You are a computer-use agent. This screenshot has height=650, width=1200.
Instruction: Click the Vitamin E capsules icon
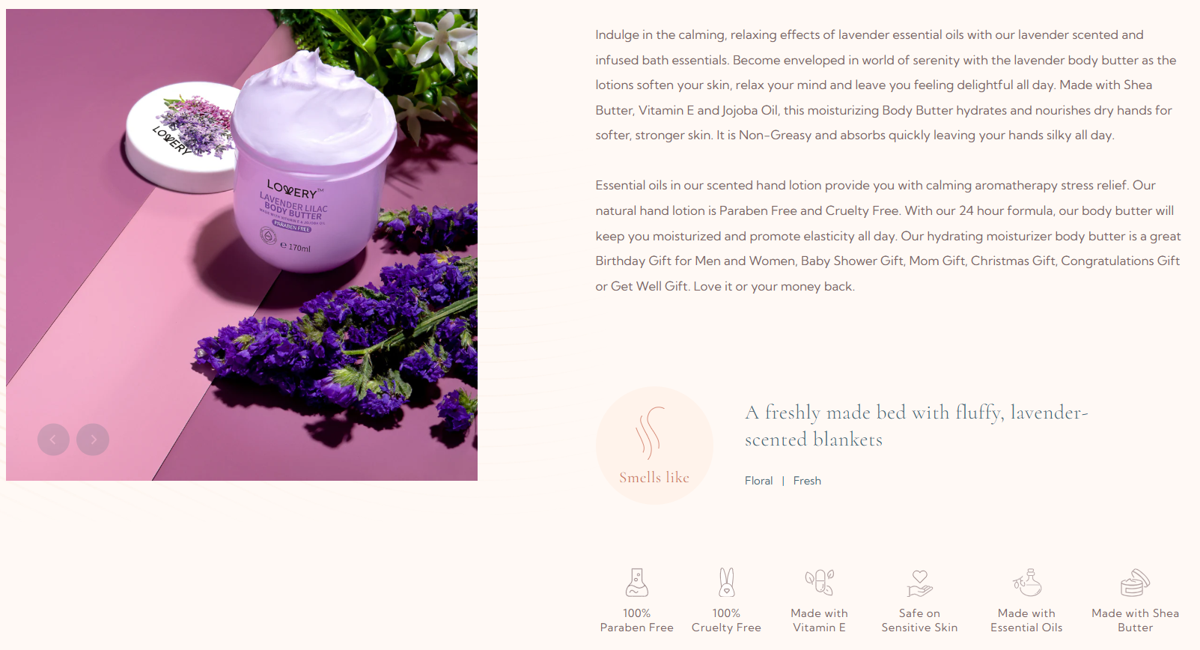pyautogui.click(x=820, y=582)
